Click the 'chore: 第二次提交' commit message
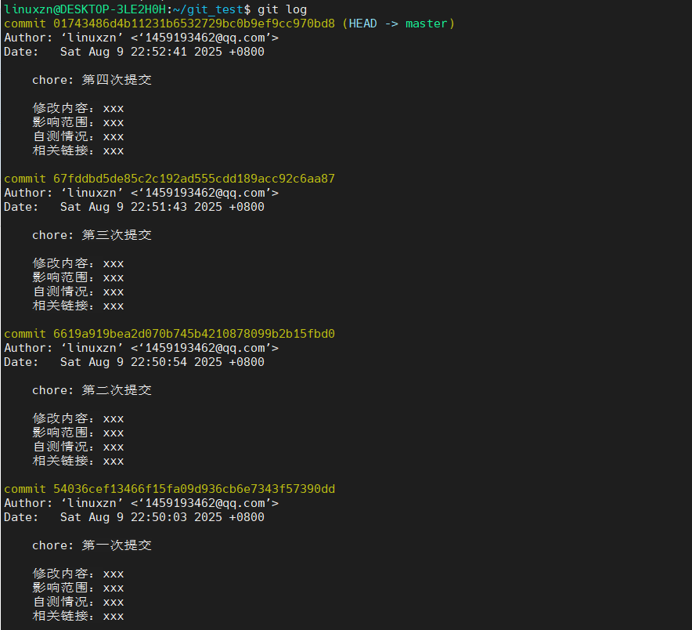This screenshot has width=692, height=630. point(92,390)
